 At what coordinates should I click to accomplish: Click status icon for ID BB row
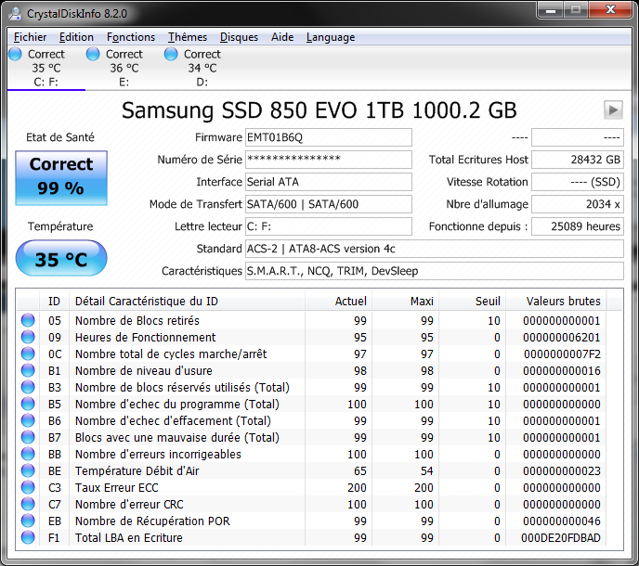(28, 454)
